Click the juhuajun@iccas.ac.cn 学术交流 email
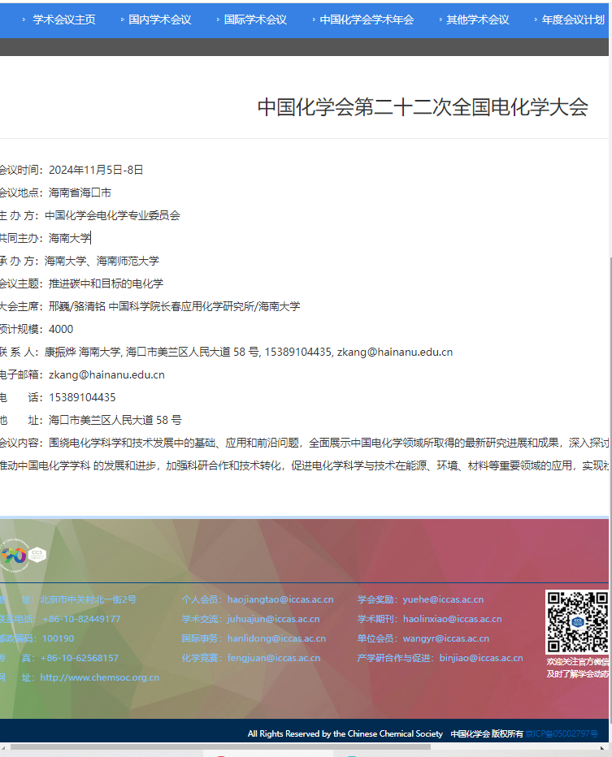This screenshot has width=612, height=757. pos(273,619)
